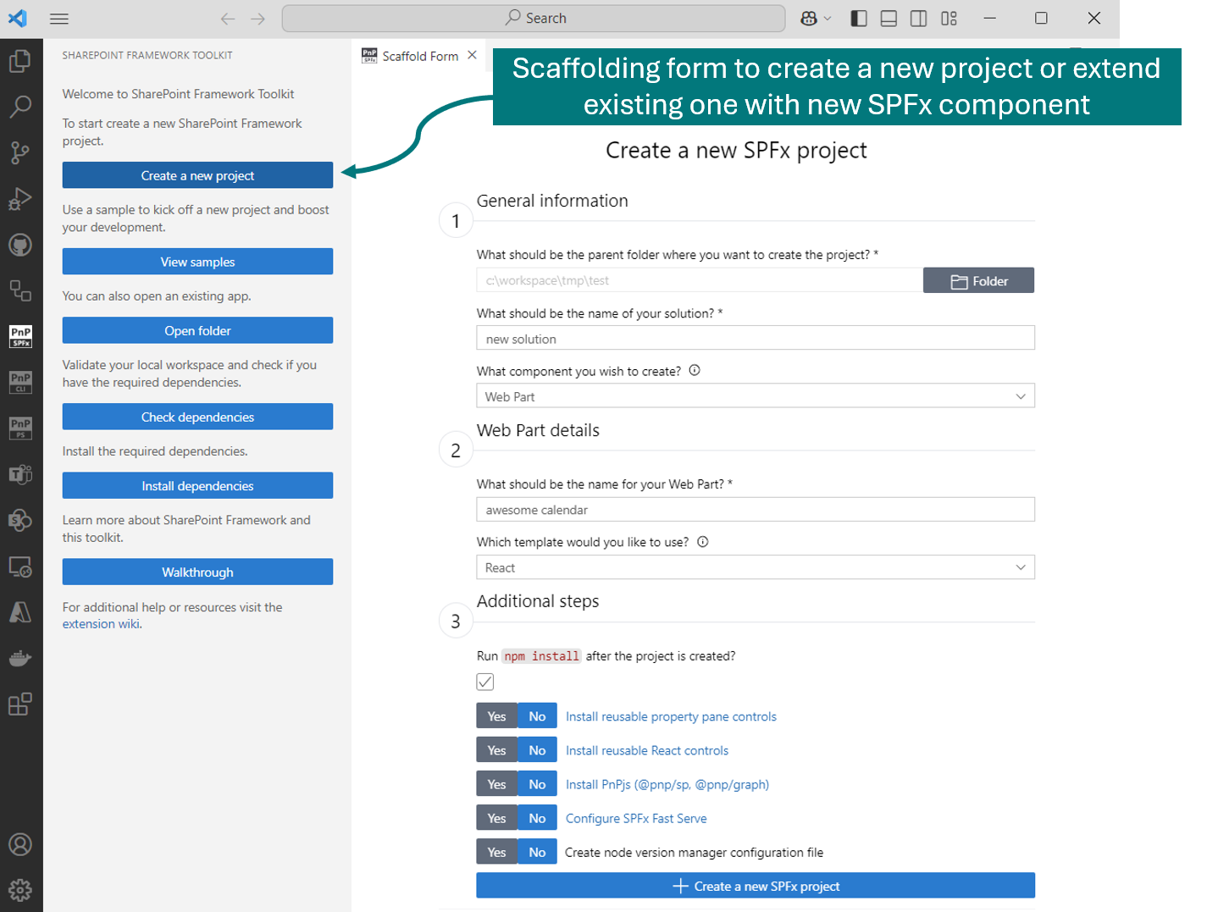
Task: Toggle the secondary side bar layout icon
Action: [918, 19]
